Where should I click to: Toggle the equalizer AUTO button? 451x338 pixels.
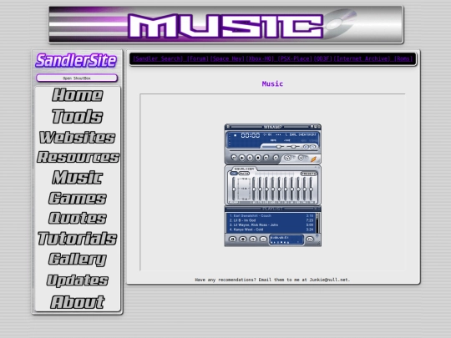click(x=244, y=174)
